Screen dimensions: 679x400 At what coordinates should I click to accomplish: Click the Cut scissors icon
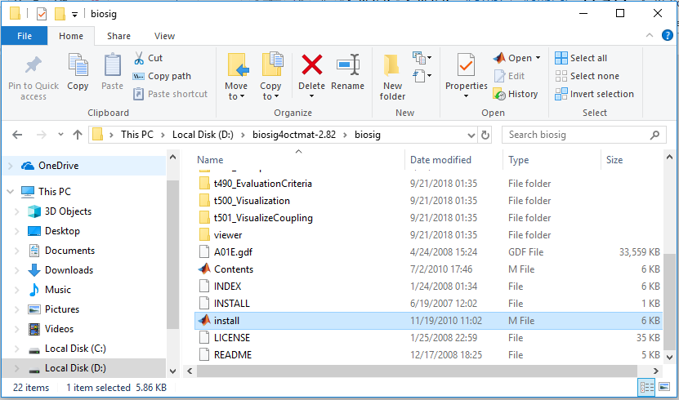coord(138,58)
